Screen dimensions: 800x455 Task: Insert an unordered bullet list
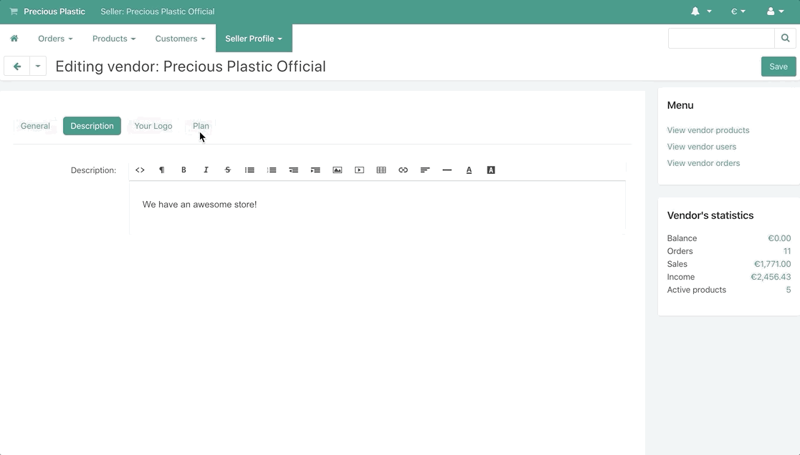click(x=249, y=170)
